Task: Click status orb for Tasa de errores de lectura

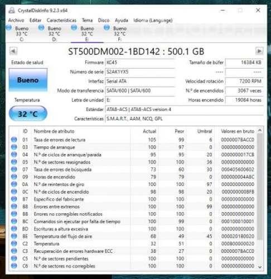Action: 14,139
